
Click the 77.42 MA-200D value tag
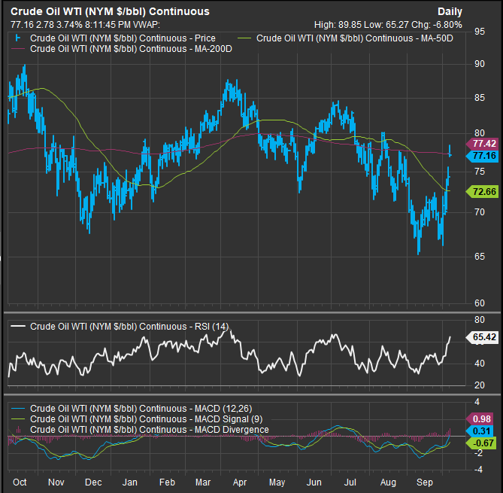[x=482, y=143]
